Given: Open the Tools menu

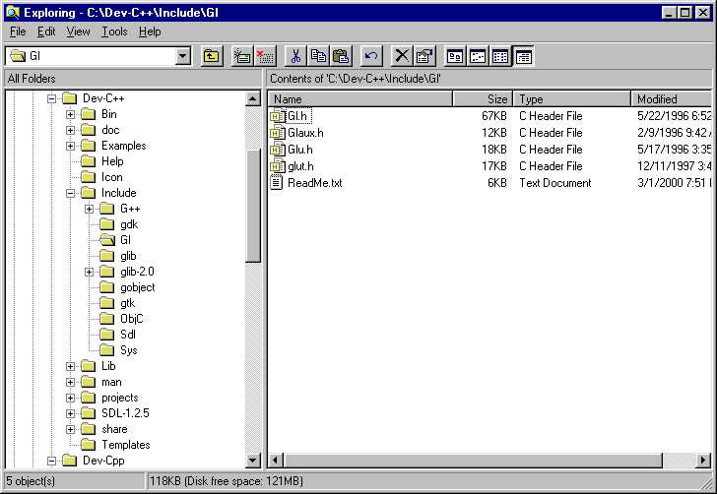Looking at the screenshot, I should click(x=114, y=31).
